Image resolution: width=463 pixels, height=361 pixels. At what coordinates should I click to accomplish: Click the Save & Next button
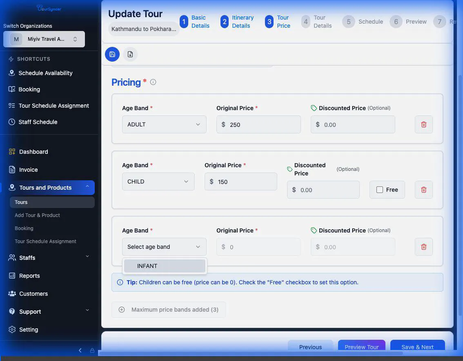point(417,347)
